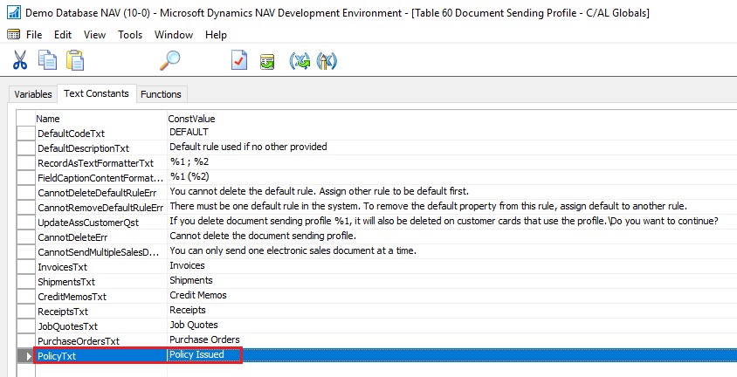Click the ConstValue column header
737x377 pixels.
(x=191, y=119)
